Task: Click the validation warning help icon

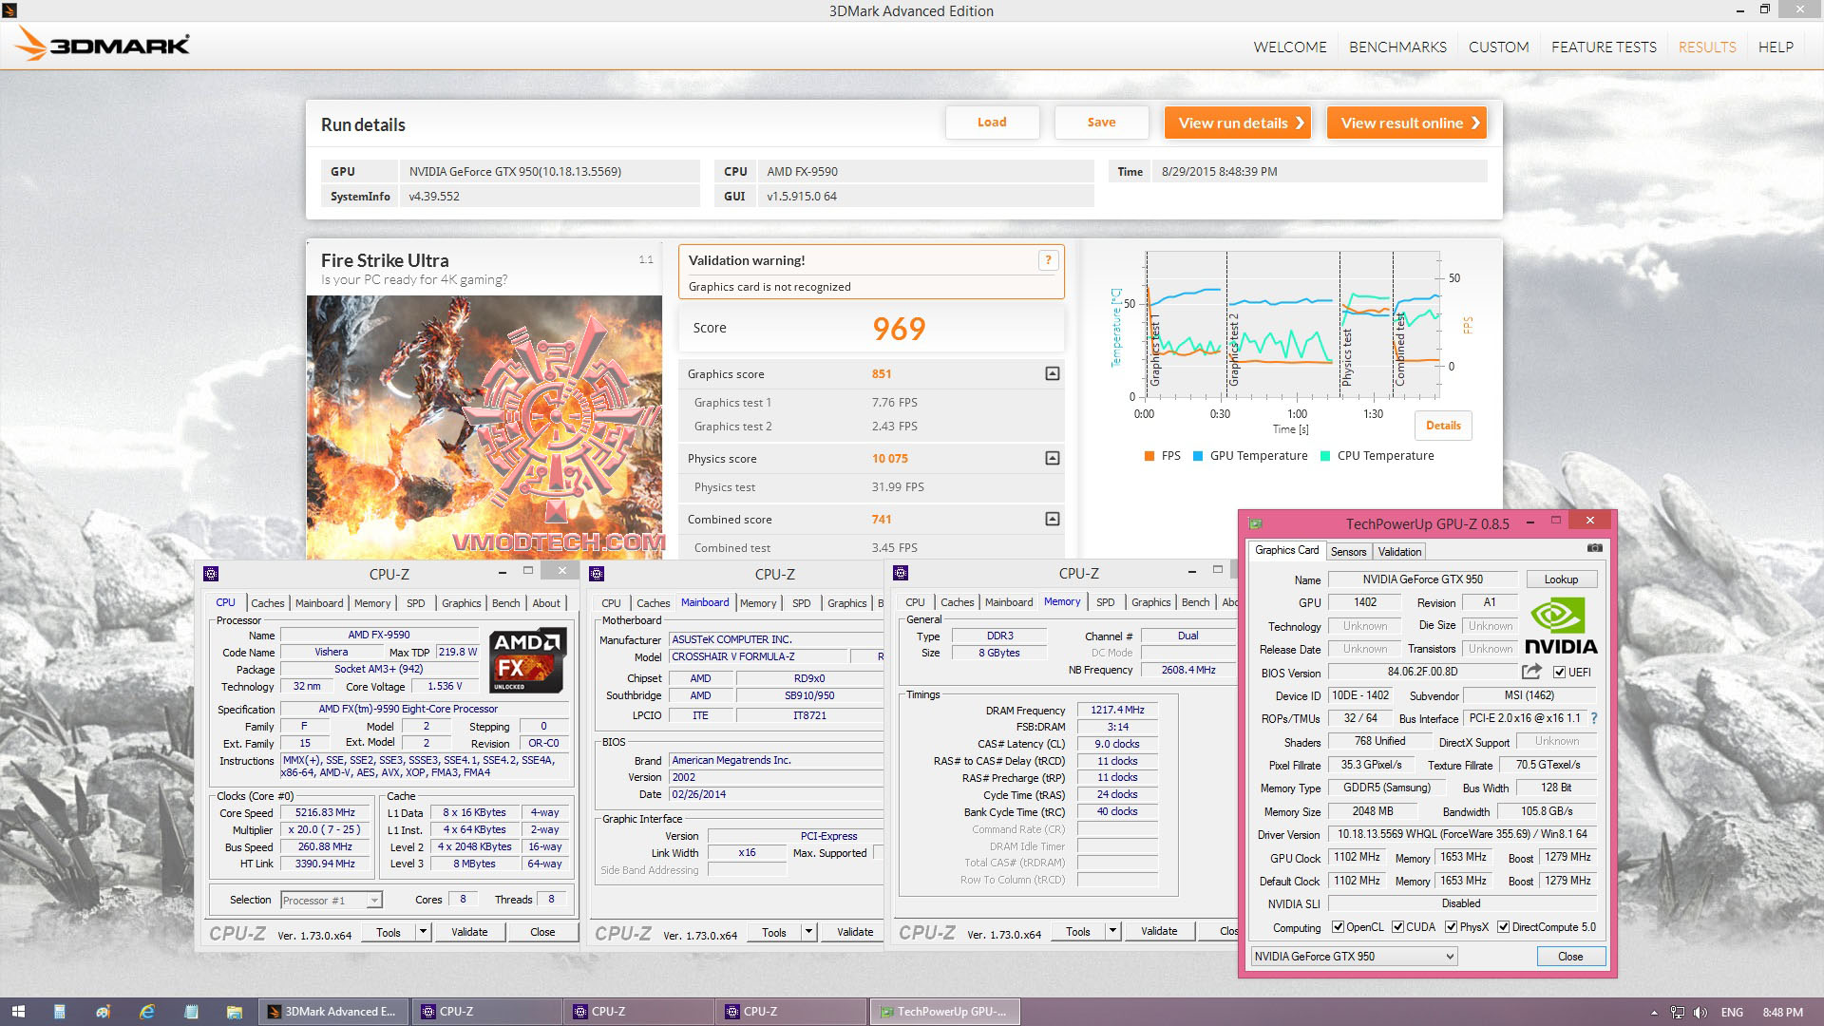Action: coord(1048,260)
